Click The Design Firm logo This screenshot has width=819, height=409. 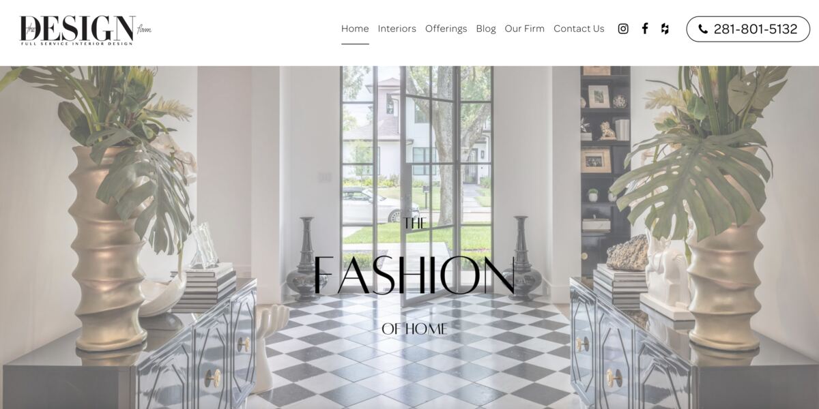click(85, 30)
